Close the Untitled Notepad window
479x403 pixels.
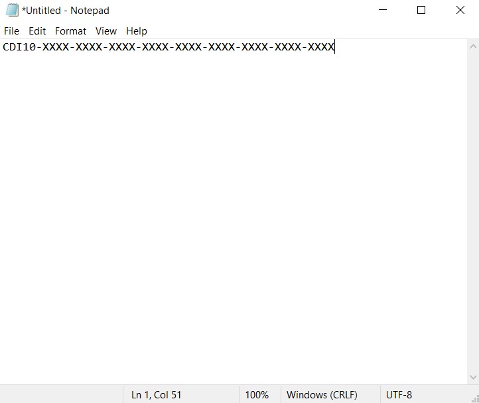click(460, 10)
